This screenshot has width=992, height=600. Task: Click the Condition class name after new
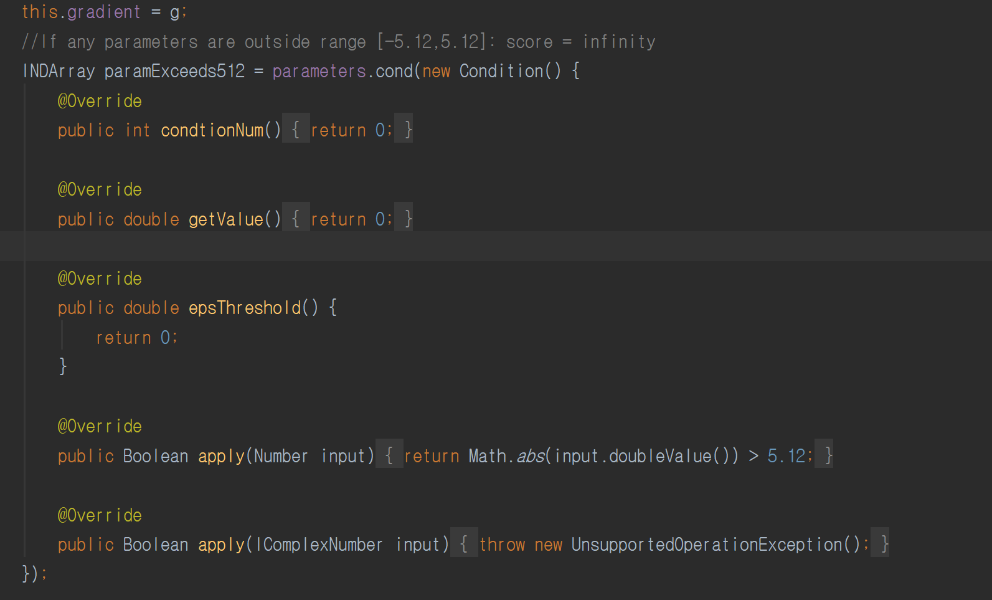click(x=501, y=71)
